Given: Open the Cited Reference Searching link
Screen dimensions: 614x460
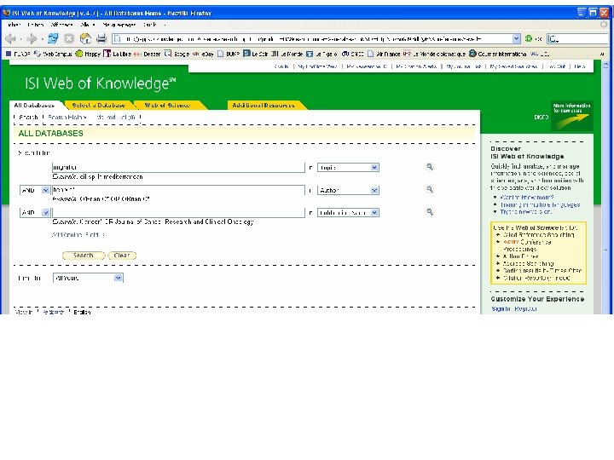Looking at the screenshot, I should coord(538,235).
